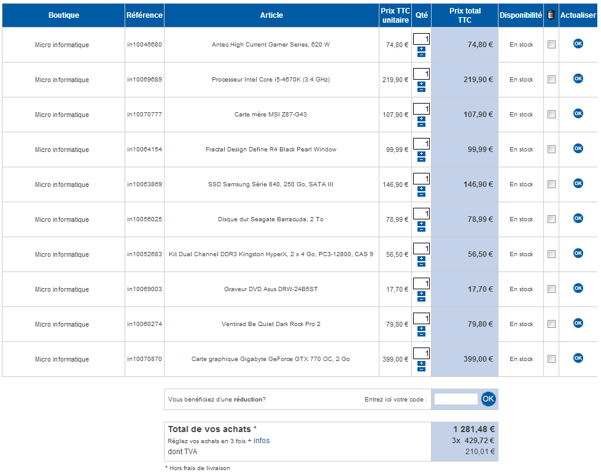
Task: Tick delete checkbox for Fractal Design Define R4
Action: (x=551, y=150)
